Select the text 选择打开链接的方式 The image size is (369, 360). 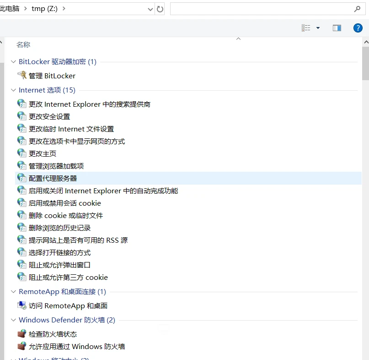60,253
